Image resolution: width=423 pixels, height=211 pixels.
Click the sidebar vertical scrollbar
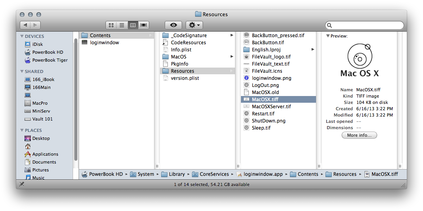76,100
